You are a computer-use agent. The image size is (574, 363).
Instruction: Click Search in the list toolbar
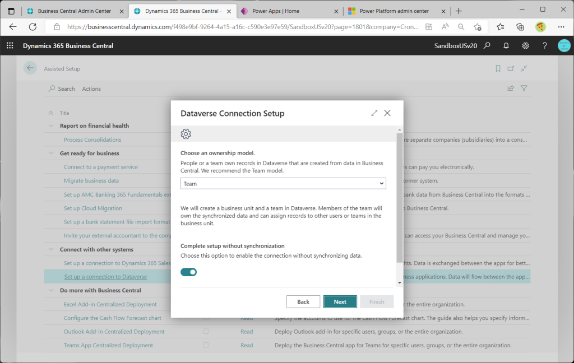[x=62, y=89]
